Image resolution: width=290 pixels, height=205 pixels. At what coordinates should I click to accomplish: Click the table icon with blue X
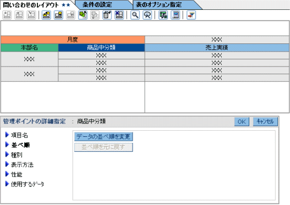pos(119,15)
